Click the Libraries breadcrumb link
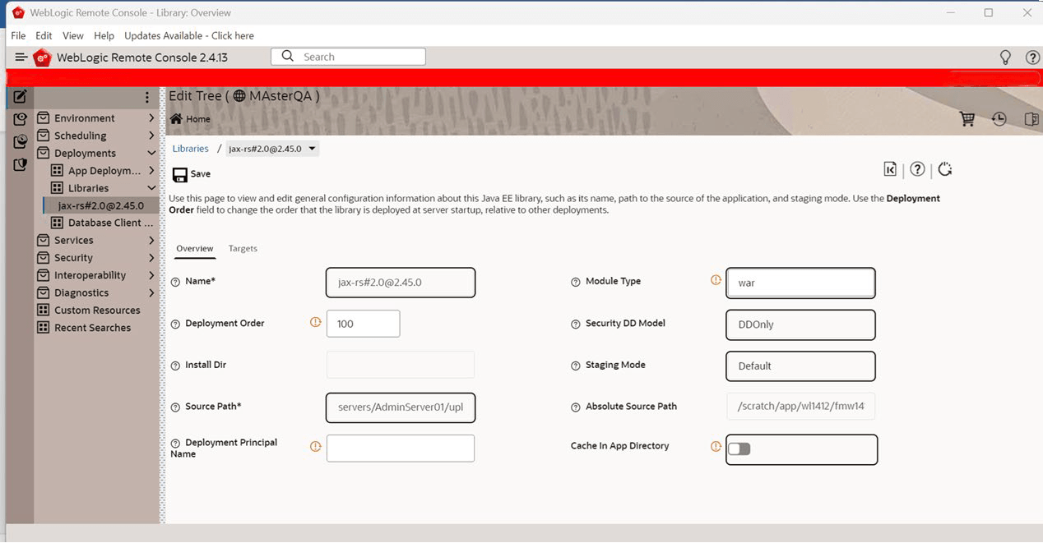1043x543 pixels. coord(191,149)
